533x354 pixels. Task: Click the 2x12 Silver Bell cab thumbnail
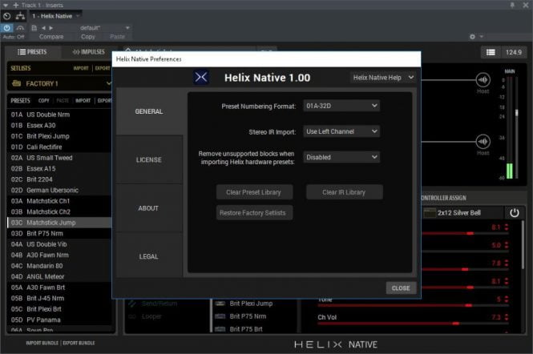point(430,213)
